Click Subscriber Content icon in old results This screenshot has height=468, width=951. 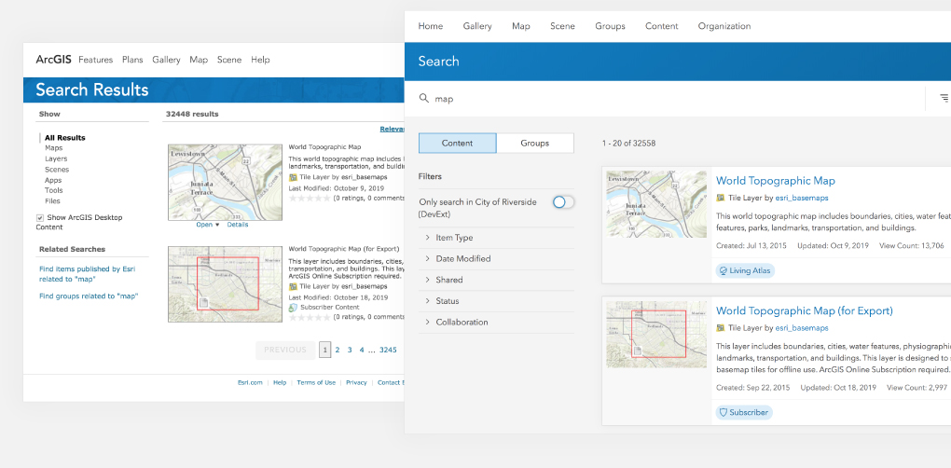tap(293, 308)
